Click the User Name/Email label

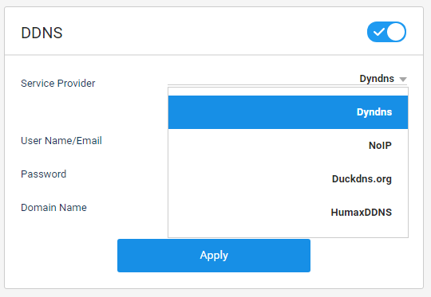[61, 141]
